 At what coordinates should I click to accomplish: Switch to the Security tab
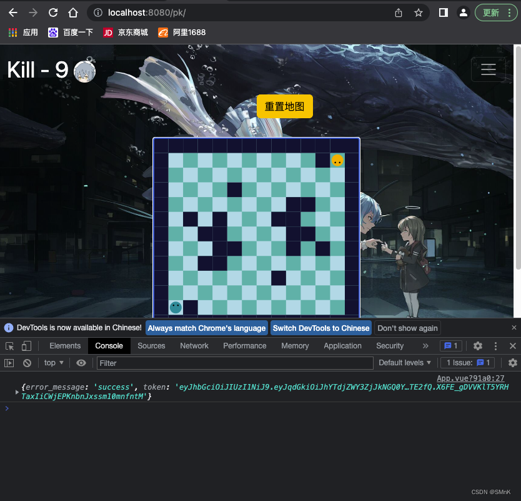(x=390, y=346)
